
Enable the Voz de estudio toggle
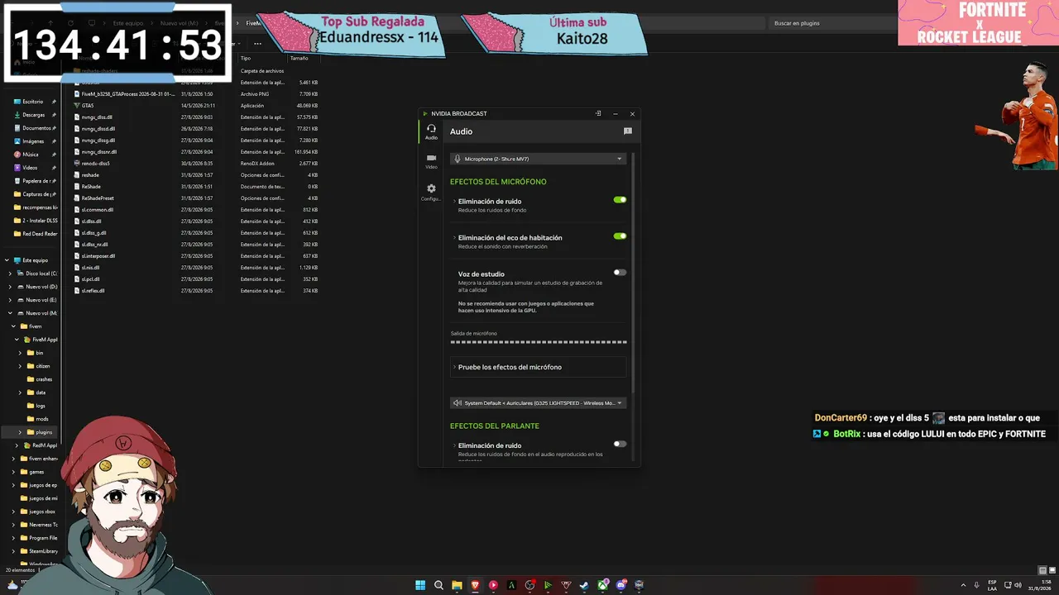tap(620, 273)
